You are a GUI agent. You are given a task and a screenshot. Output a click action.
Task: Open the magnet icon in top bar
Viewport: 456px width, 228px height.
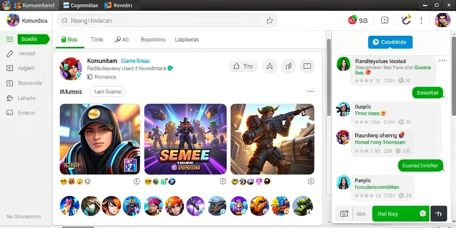pos(406,20)
